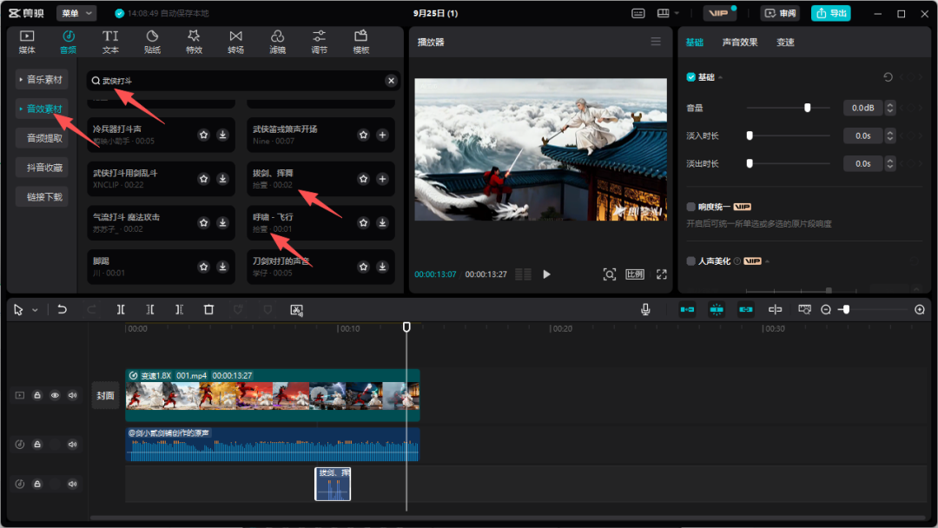The height and width of the screenshot is (528, 938).
Task: Start voice recording with the microphone icon
Action: (645, 309)
